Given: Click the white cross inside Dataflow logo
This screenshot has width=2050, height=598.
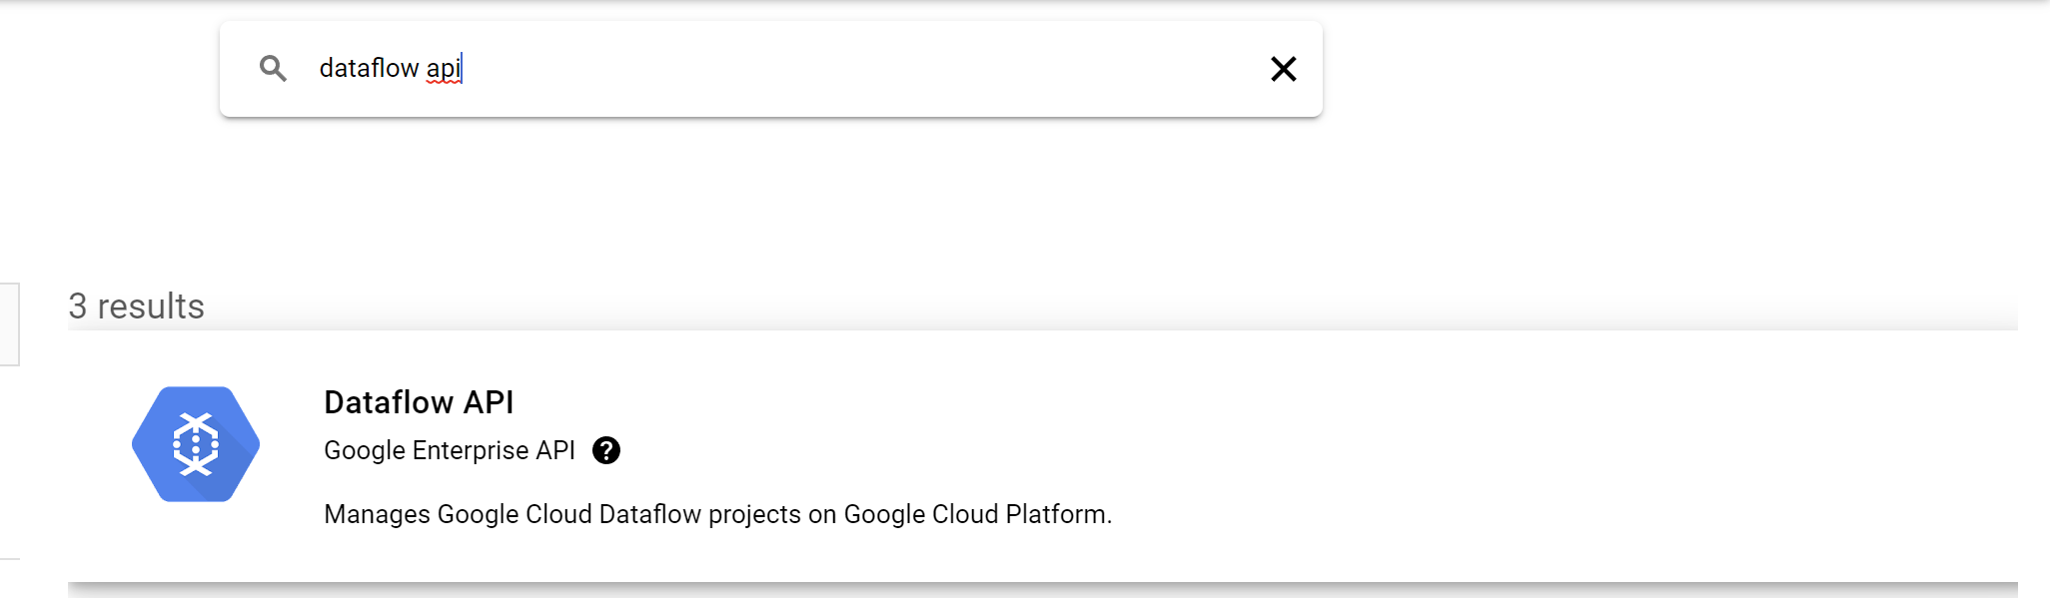Looking at the screenshot, I should click(196, 444).
